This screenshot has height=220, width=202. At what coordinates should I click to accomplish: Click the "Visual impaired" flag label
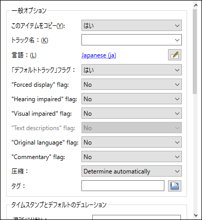(x=41, y=114)
